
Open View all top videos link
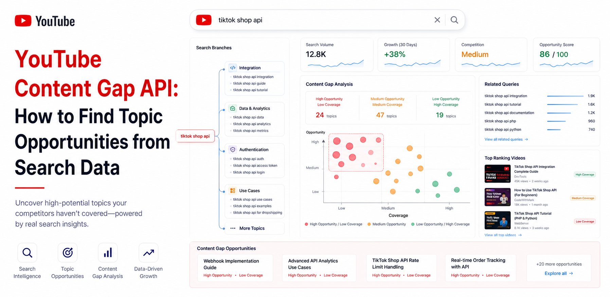[x=503, y=235]
